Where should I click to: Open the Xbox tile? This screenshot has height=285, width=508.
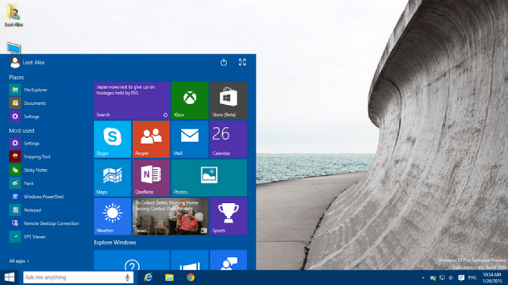pos(190,101)
